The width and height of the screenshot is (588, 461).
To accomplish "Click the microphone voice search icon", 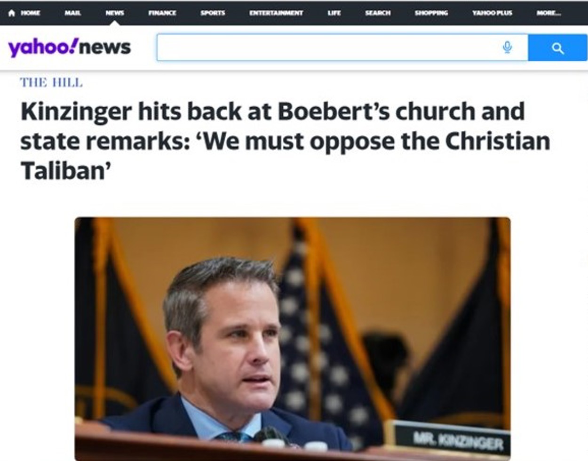I will point(507,48).
